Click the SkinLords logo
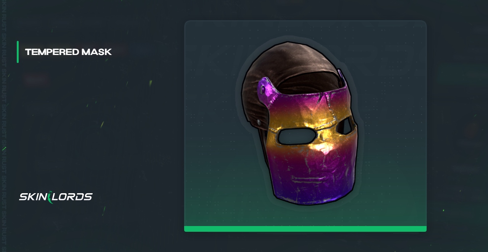The image size is (488, 252). pyautogui.click(x=56, y=197)
